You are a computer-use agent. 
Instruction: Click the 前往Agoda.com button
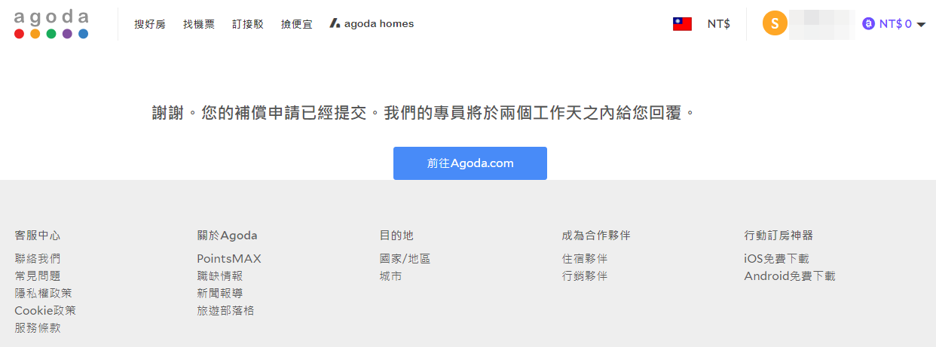point(470,163)
